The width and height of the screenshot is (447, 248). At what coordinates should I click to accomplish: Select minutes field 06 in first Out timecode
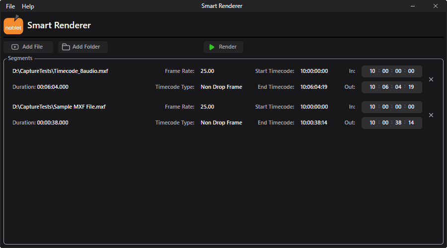[x=385, y=87]
